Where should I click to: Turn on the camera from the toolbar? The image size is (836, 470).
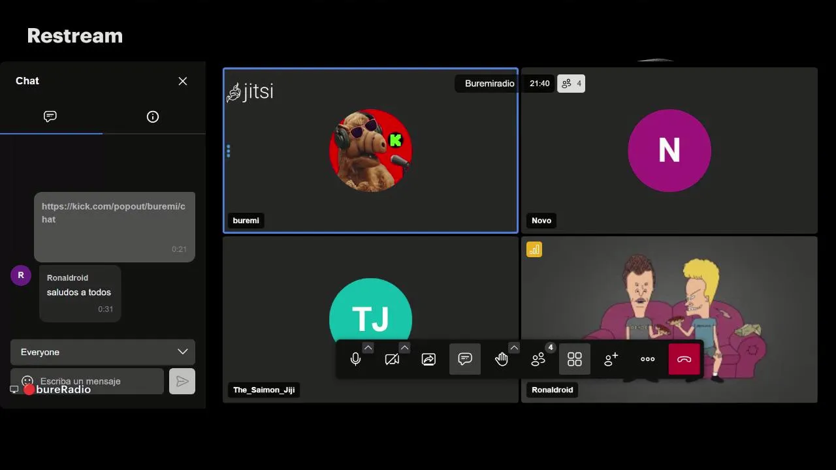tap(392, 359)
